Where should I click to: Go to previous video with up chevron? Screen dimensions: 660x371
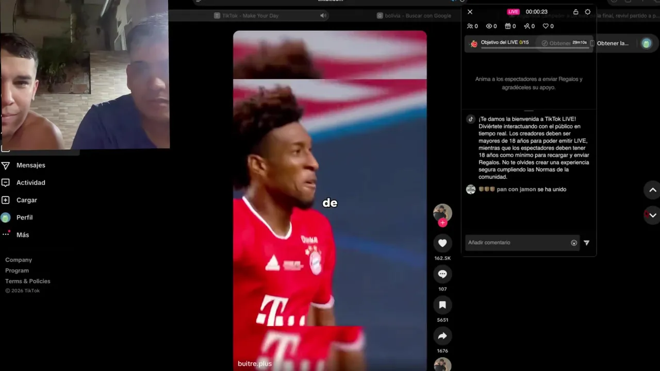pyautogui.click(x=652, y=190)
